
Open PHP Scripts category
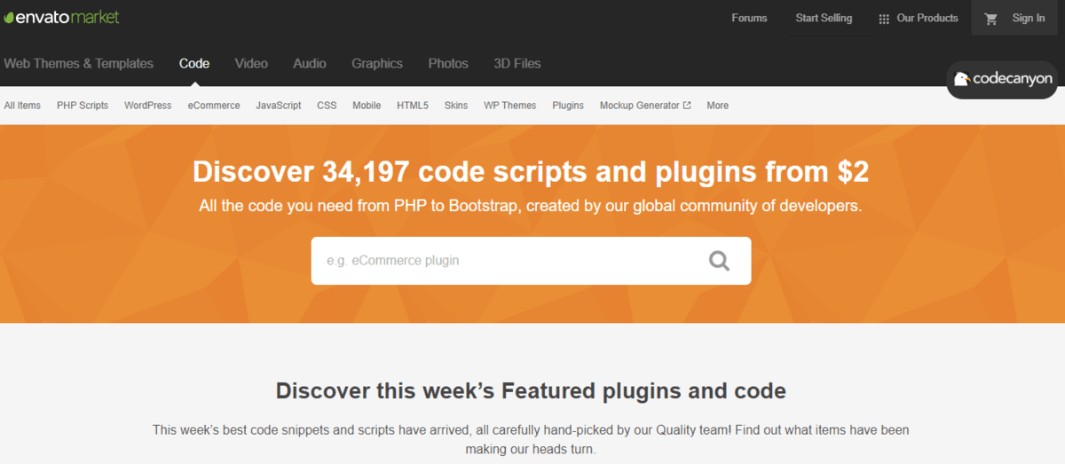[83, 105]
